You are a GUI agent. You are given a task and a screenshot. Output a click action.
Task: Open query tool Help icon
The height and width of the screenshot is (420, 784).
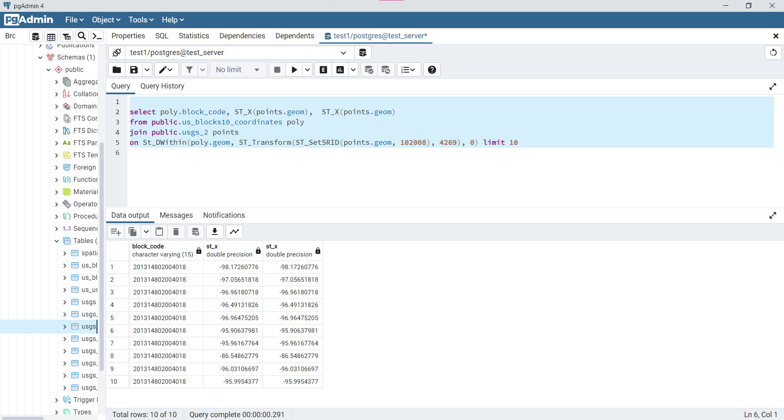click(x=432, y=70)
